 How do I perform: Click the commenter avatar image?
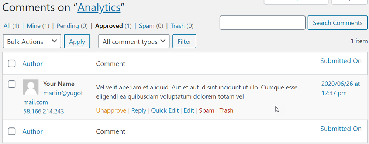coord(31,87)
